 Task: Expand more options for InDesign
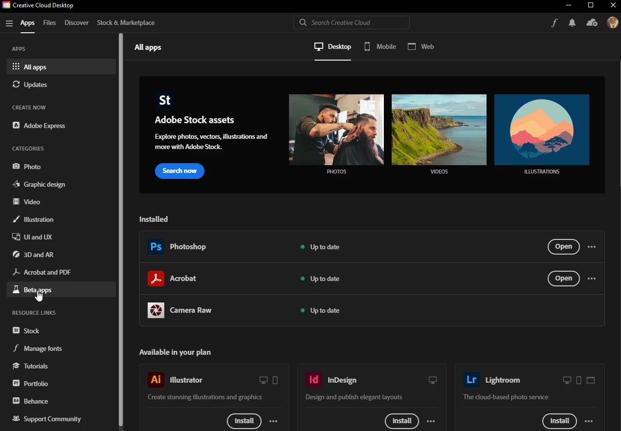pyautogui.click(x=431, y=421)
